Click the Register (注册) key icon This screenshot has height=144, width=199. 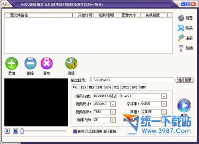[181, 38]
